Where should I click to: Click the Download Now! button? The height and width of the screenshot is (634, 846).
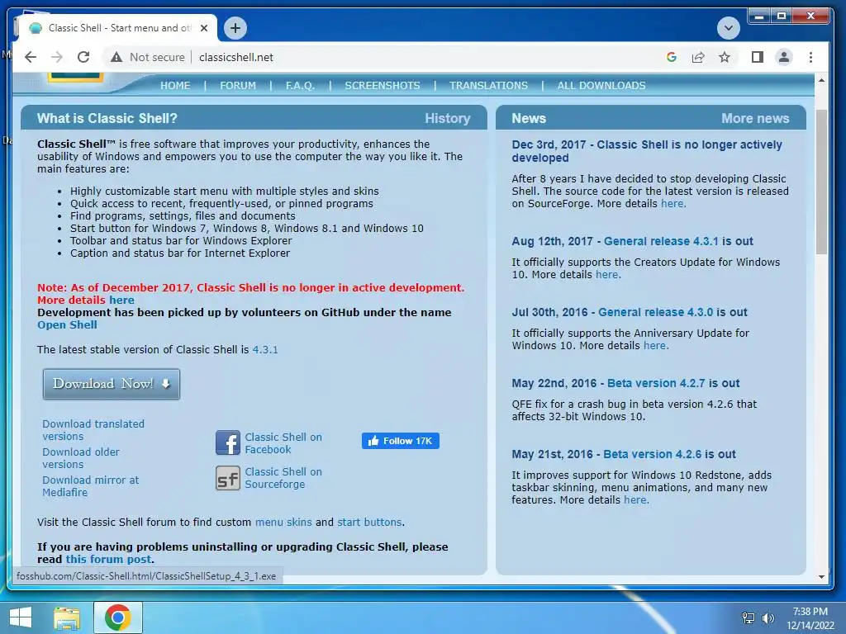(x=112, y=384)
